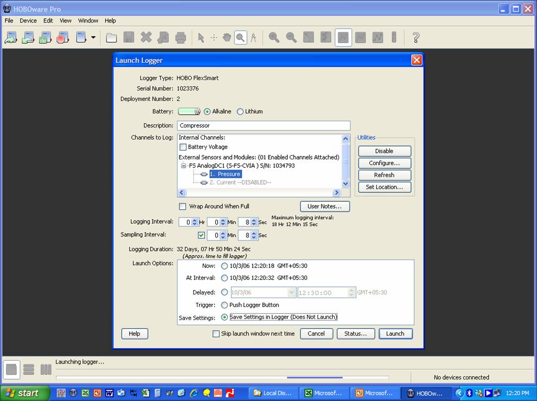Collapse the FS AnalogDC1 tree node
Viewport: 537px width, 401px height.
[x=184, y=166]
